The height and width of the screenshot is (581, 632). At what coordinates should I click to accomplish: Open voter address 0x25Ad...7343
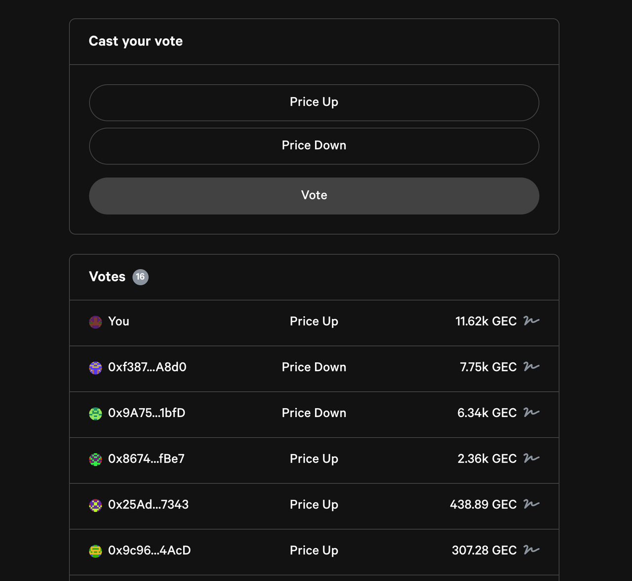click(x=148, y=505)
